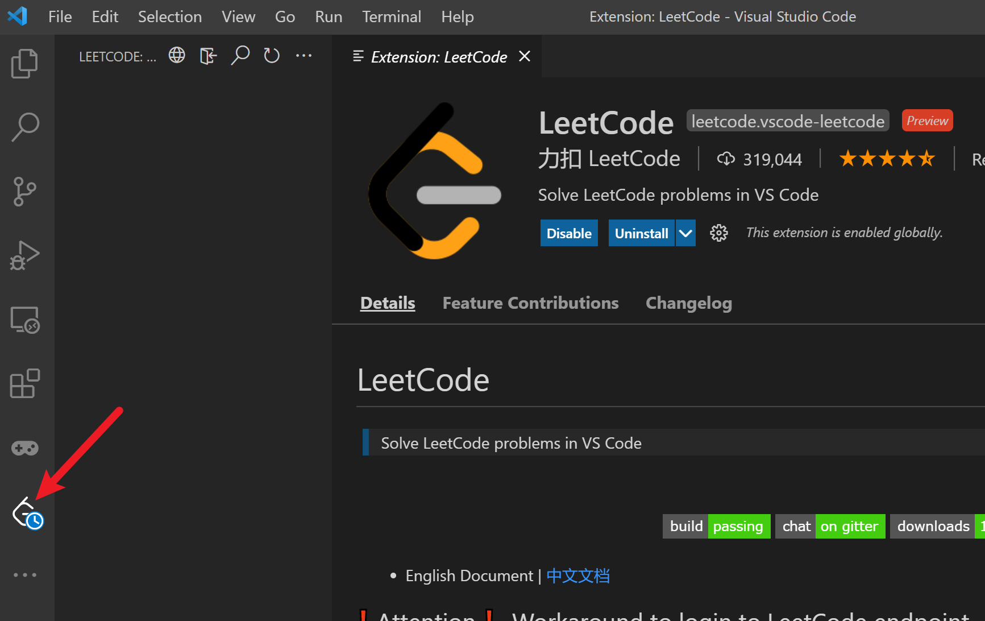This screenshot has height=621, width=985.
Task: Open the Go menu
Action: [285, 17]
